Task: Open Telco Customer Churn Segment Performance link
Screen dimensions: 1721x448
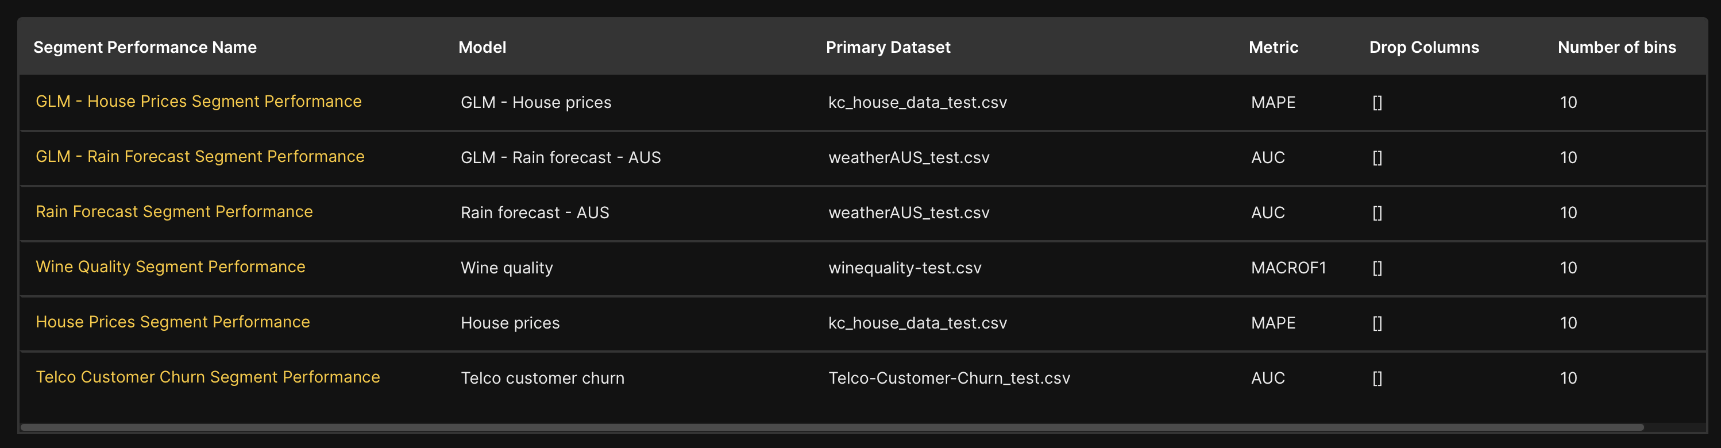Action: click(208, 377)
